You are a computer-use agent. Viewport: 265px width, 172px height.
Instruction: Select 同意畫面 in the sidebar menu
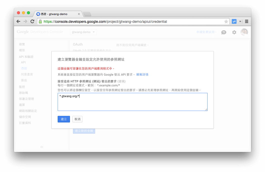click(x=27, y=74)
